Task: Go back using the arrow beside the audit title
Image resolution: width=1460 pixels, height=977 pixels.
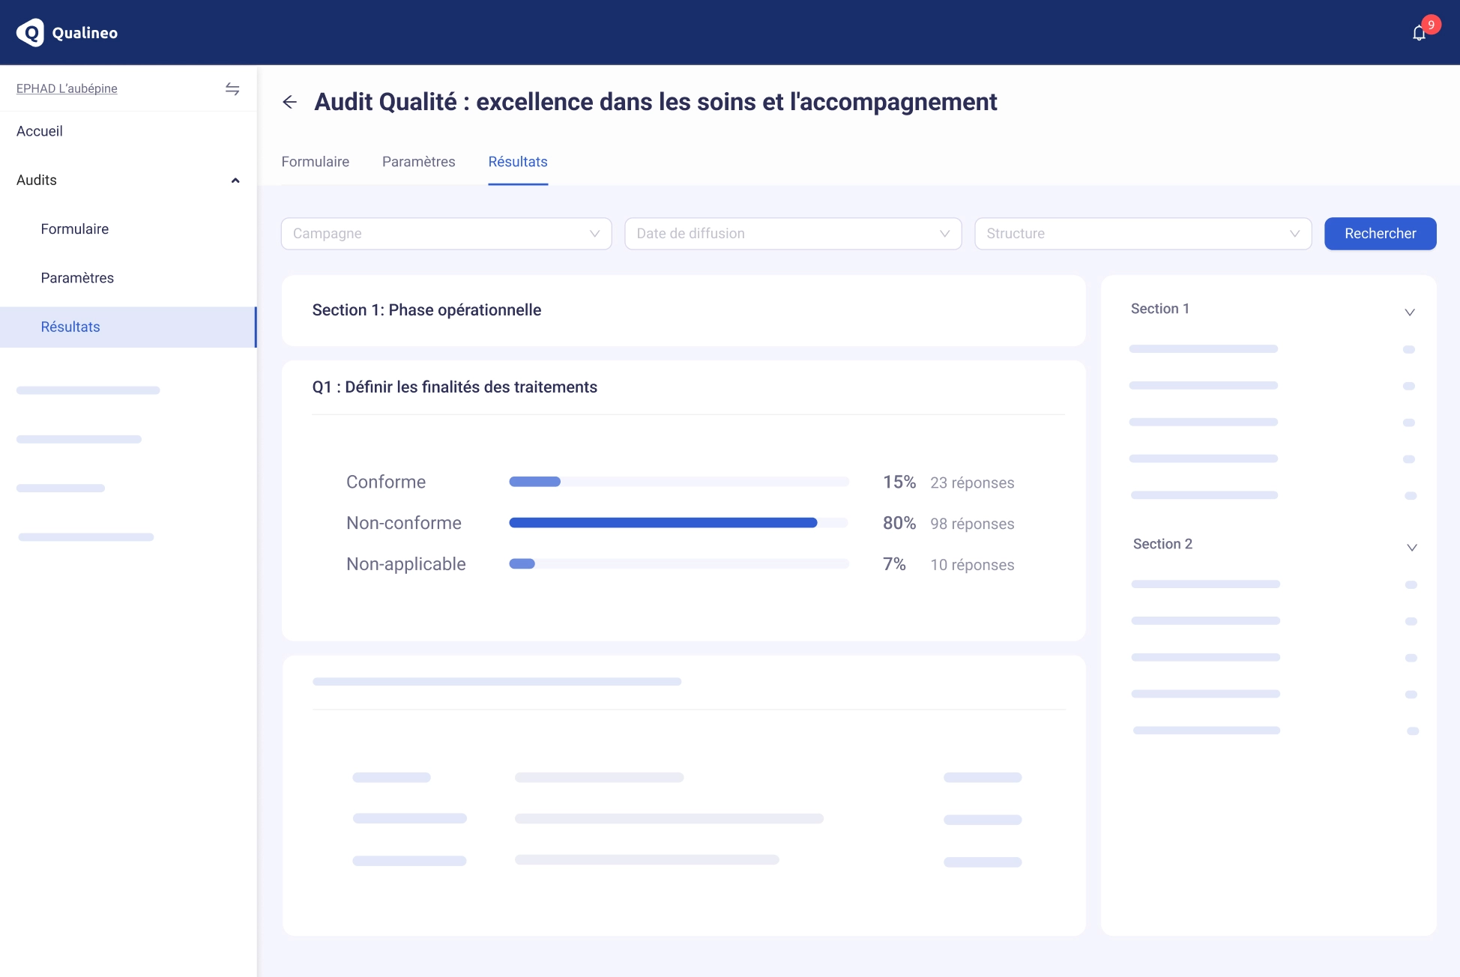Action: (291, 101)
